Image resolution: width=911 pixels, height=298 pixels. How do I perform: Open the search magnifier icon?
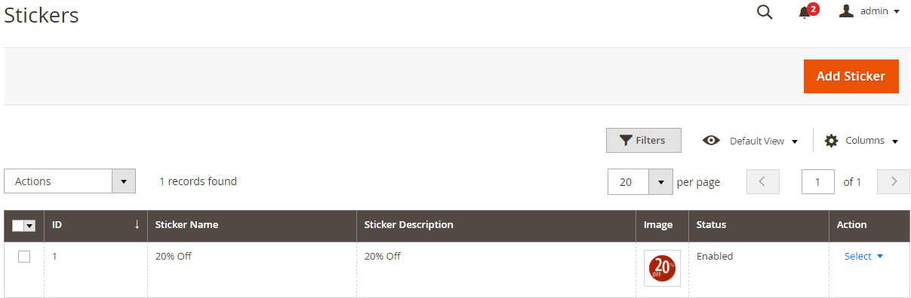pos(765,12)
